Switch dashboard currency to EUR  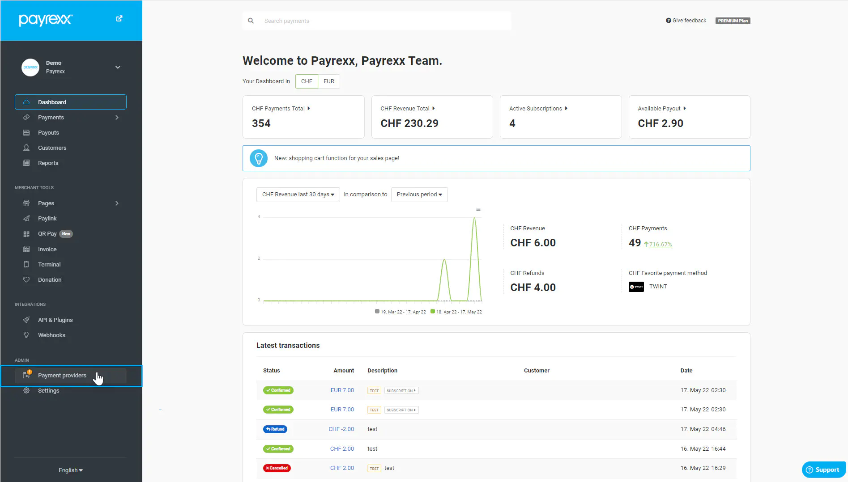point(328,81)
